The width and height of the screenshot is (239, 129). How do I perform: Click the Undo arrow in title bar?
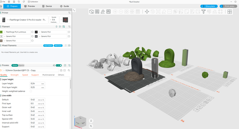pyautogui.click(x=19, y=2)
